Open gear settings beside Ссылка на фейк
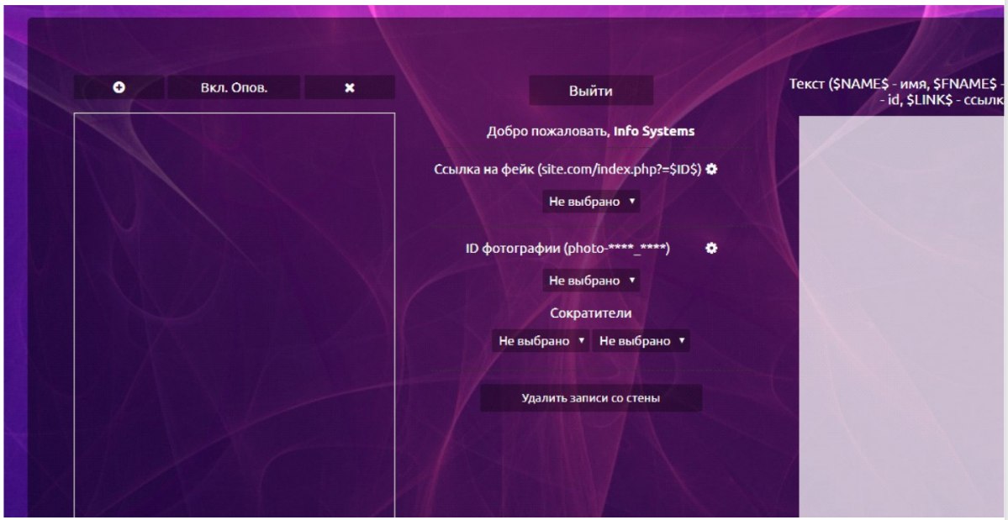Viewport: 1008px width, 520px height. (712, 169)
